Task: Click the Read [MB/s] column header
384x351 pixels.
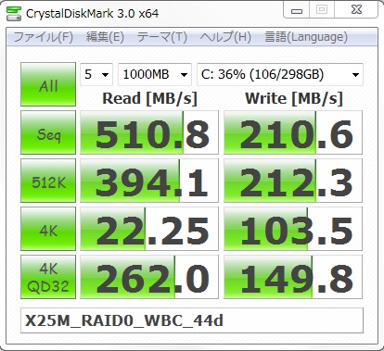Action: (x=149, y=99)
